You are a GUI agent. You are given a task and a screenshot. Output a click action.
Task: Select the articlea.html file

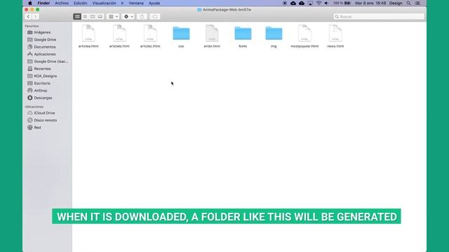[88, 36]
